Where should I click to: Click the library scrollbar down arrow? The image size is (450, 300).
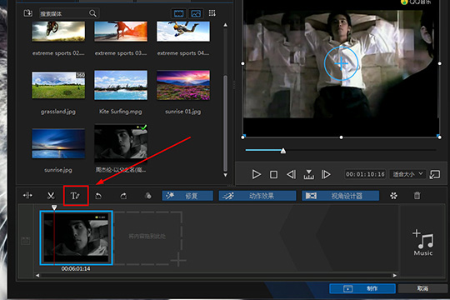tap(226, 175)
